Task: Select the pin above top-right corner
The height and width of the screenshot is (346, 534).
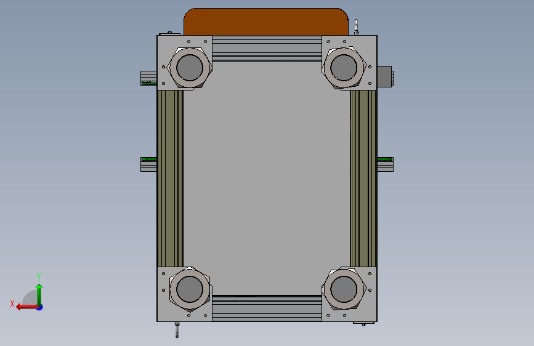Action: (x=356, y=27)
